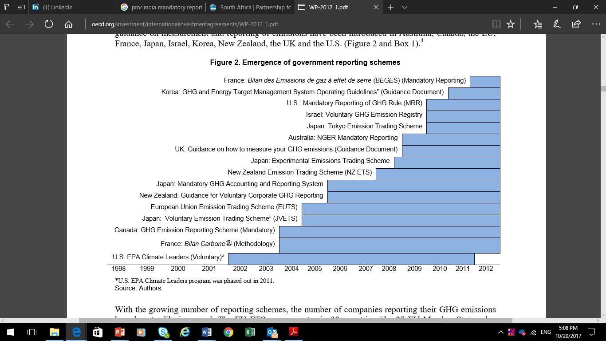Screen dimensions: 606x341
Task: Click 'New Zealand Emission Trading Scheme (NZ ETS)'
Action: 300,172
